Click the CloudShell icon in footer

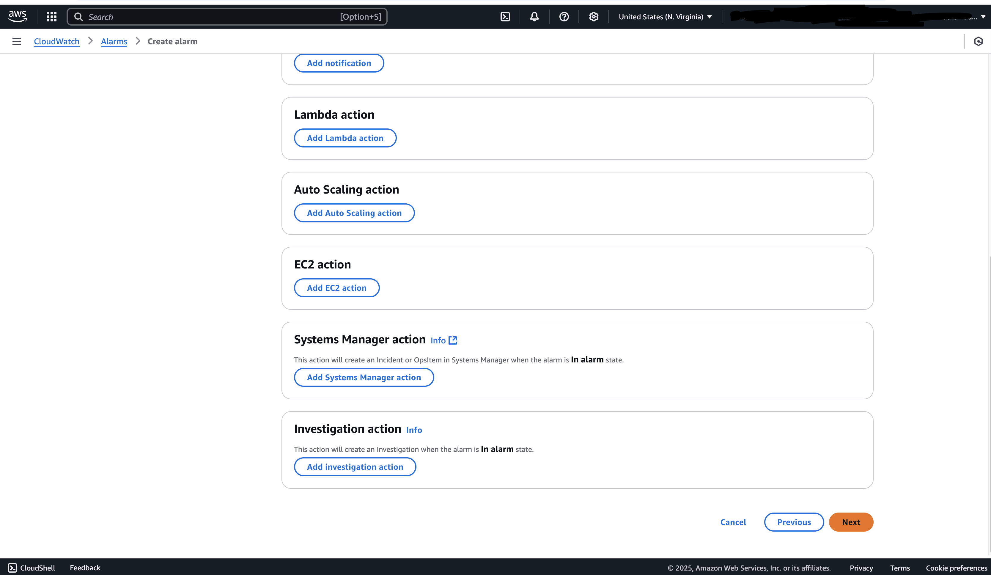click(12, 568)
